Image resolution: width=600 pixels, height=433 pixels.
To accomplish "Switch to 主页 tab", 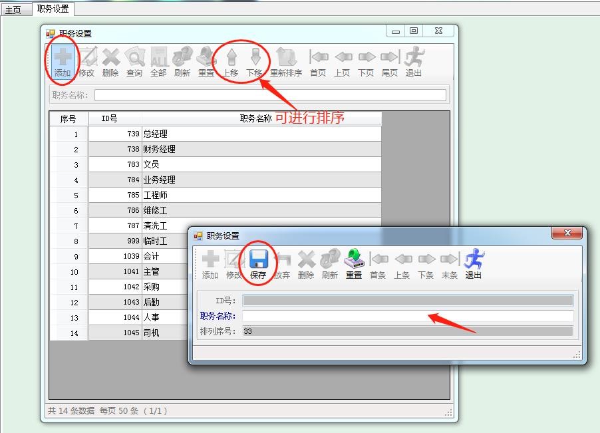I will 16,9.
